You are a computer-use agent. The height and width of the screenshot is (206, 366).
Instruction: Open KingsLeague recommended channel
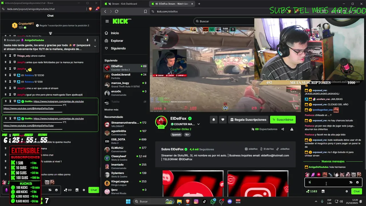click(x=126, y=183)
